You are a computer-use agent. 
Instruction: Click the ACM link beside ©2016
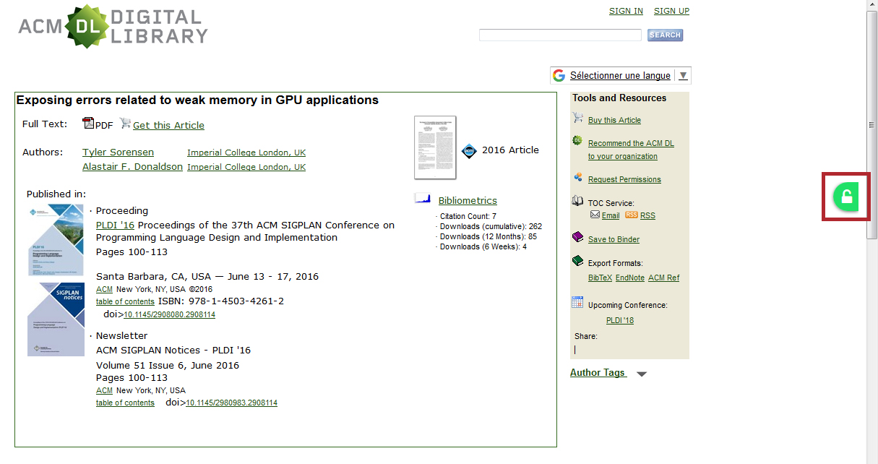[104, 289]
